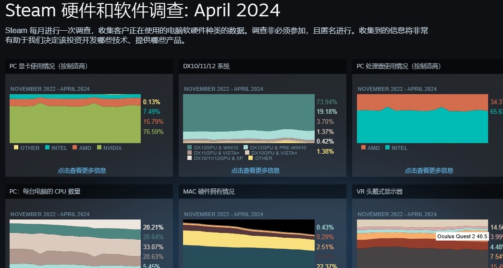Click the graphics card manufacturer area chart
The image size is (503, 268).
click(75, 118)
